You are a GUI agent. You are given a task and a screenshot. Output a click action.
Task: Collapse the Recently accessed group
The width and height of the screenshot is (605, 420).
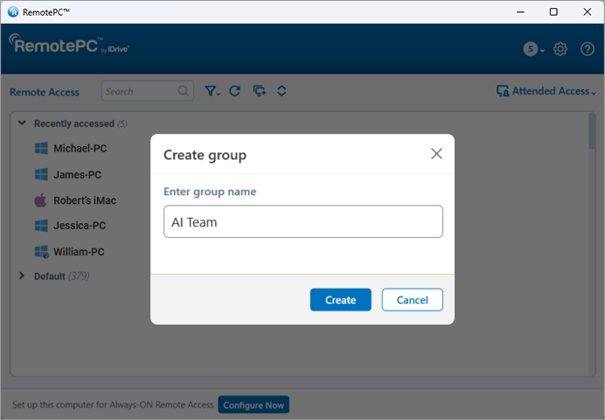[22, 123]
